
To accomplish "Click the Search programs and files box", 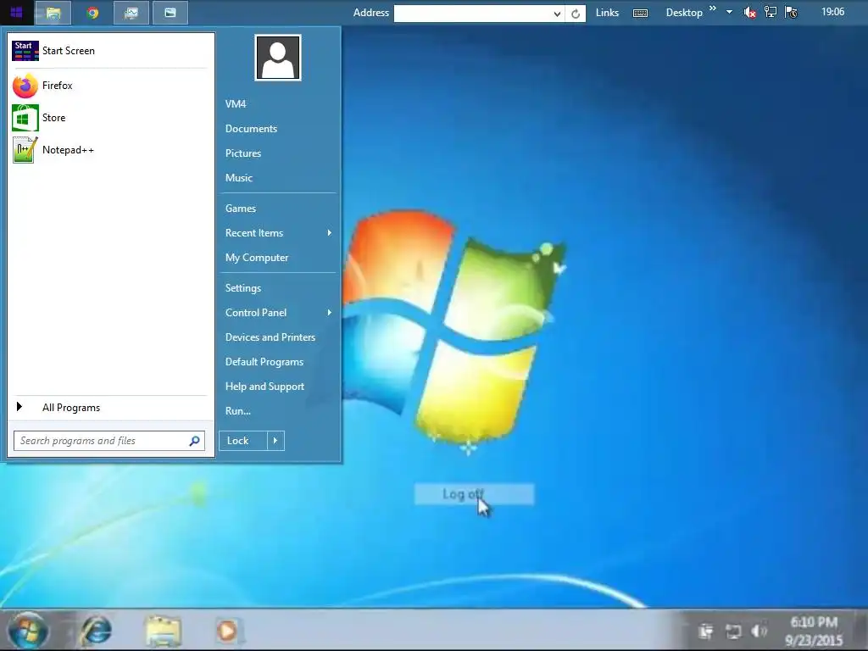I will tap(109, 441).
